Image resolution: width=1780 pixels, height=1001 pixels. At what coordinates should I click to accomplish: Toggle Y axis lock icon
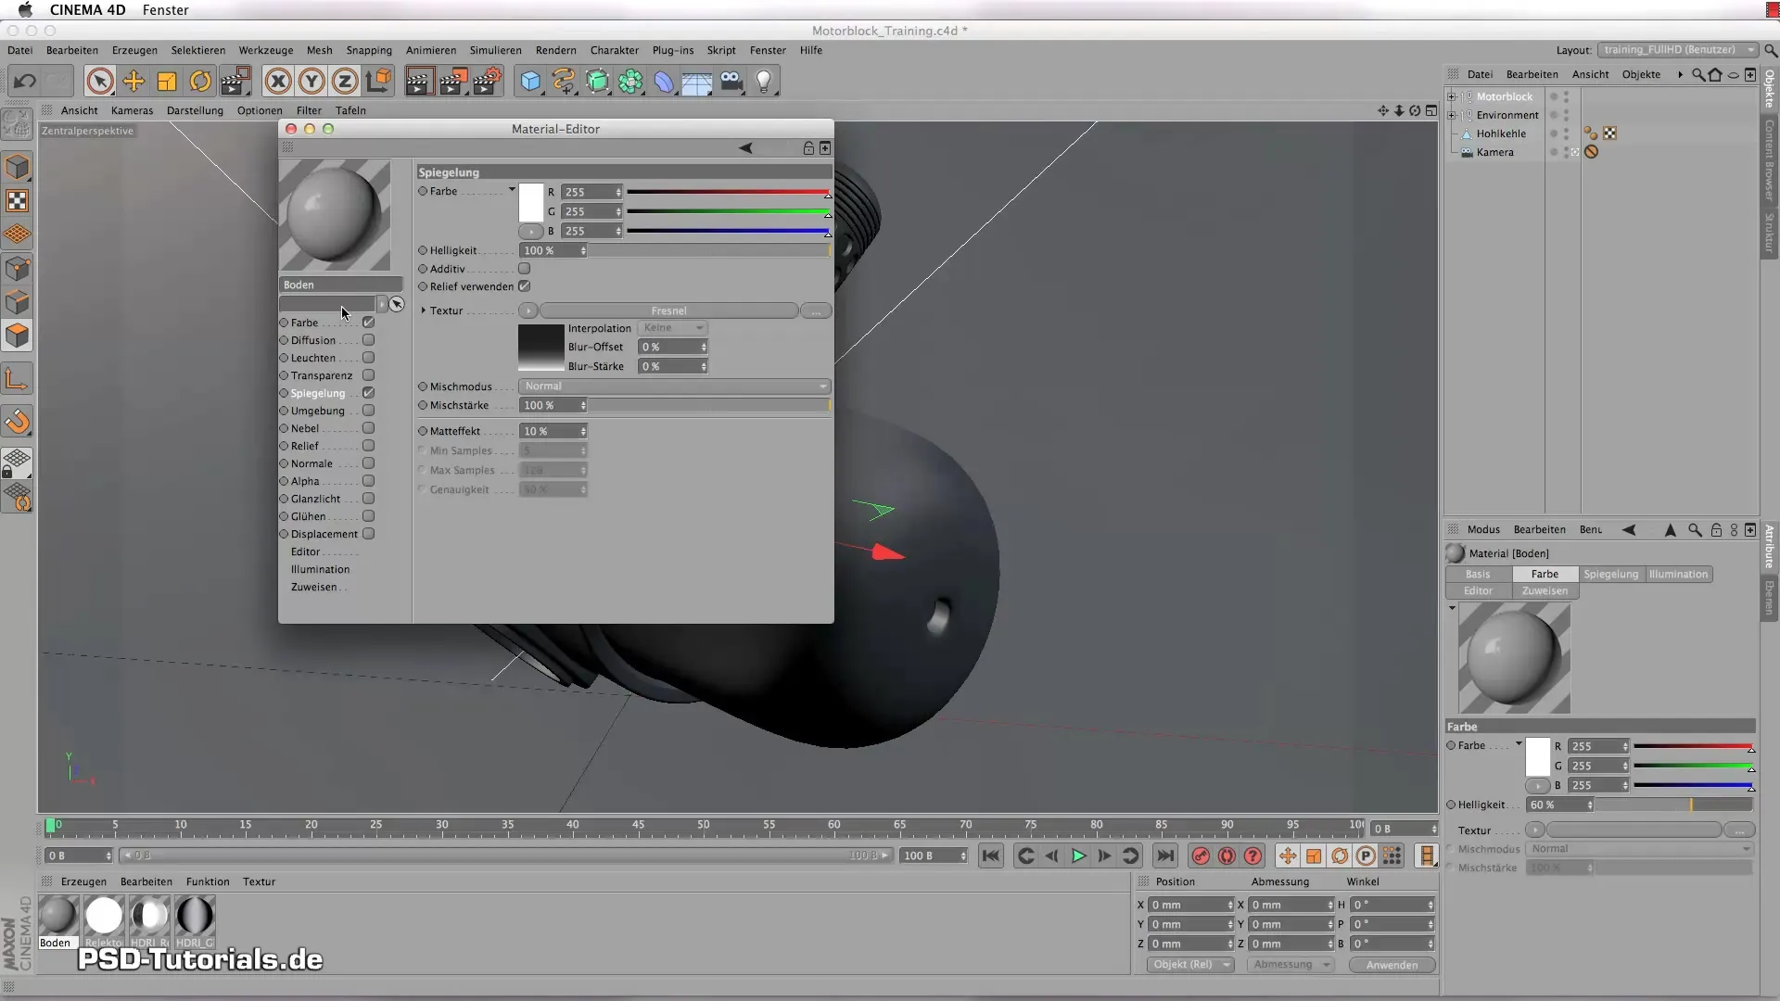[x=311, y=82]
